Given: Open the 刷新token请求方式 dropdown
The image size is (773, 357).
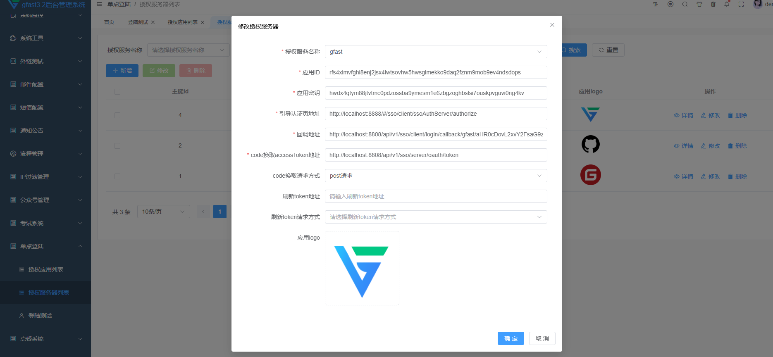Looking at the screenshot, I should tap(436, 217).
